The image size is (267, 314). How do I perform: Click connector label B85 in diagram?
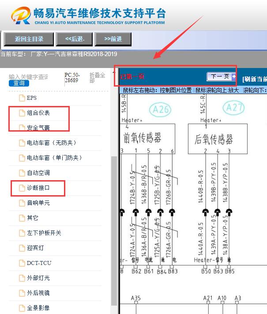pyautogui.click(x=229, y=271)
